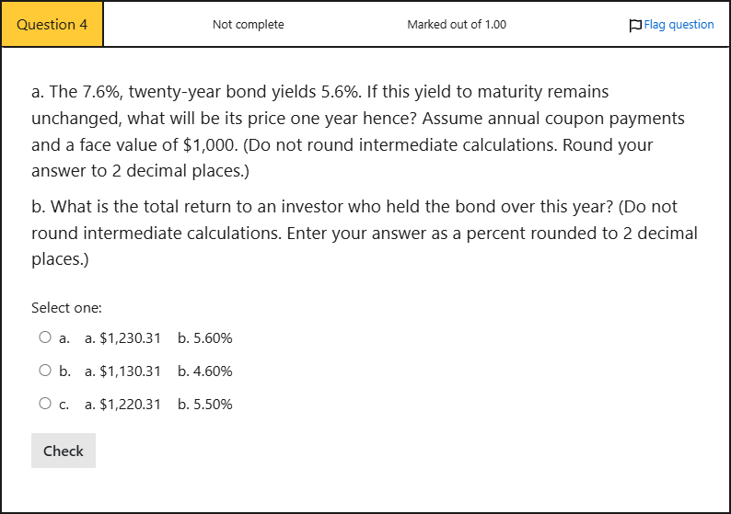The image size is (731, 514).
Task: Select radio button for option a
Action: click(x=45, y=337)
